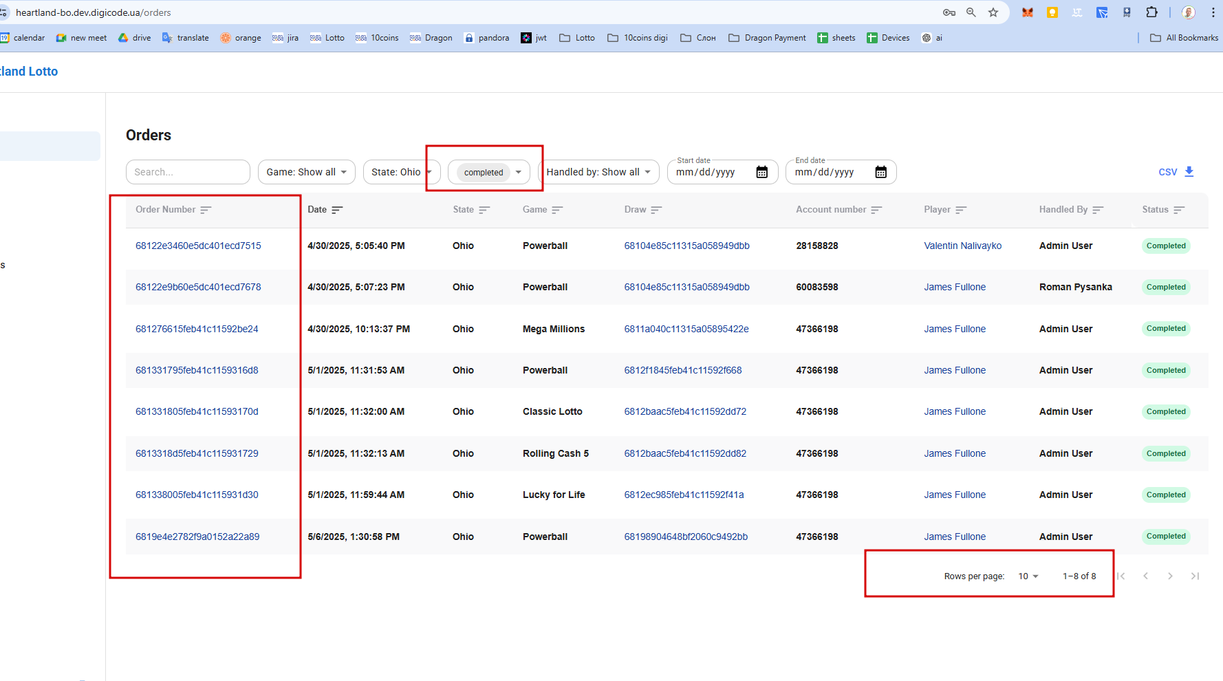Open the Dragon Payment bookmarks folder
1223x681 pixels.
click(x=767, y=38)
